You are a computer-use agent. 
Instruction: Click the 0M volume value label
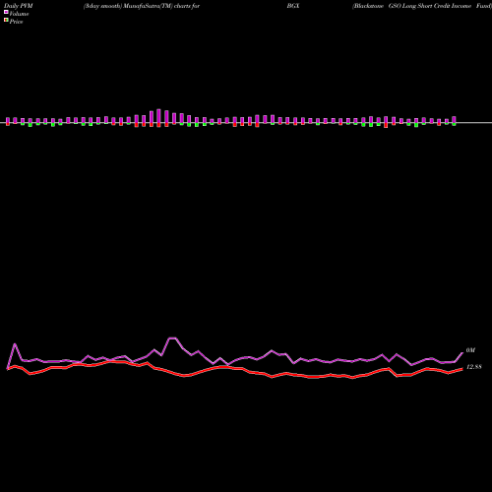470,350
